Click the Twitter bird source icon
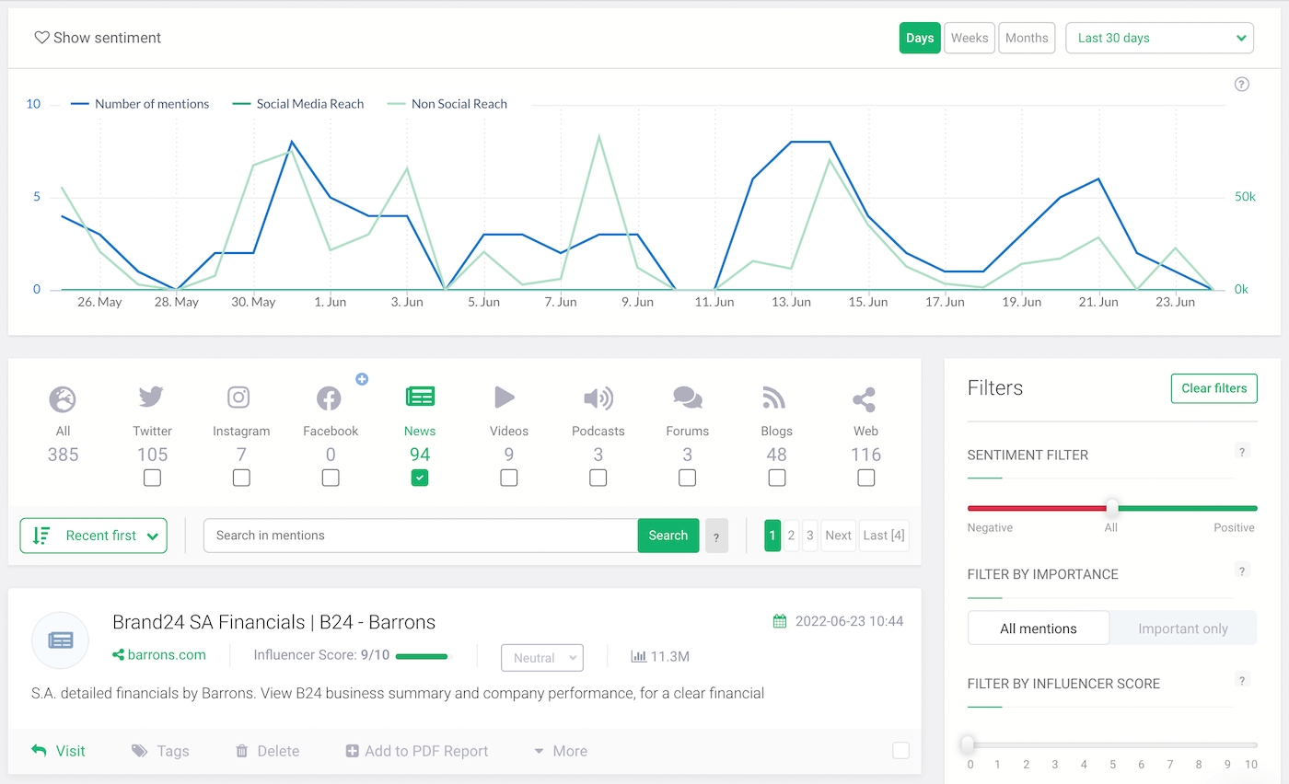The image size is (1289, 784). pos(152,398)
